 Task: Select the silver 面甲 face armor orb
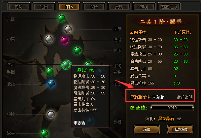68,29
